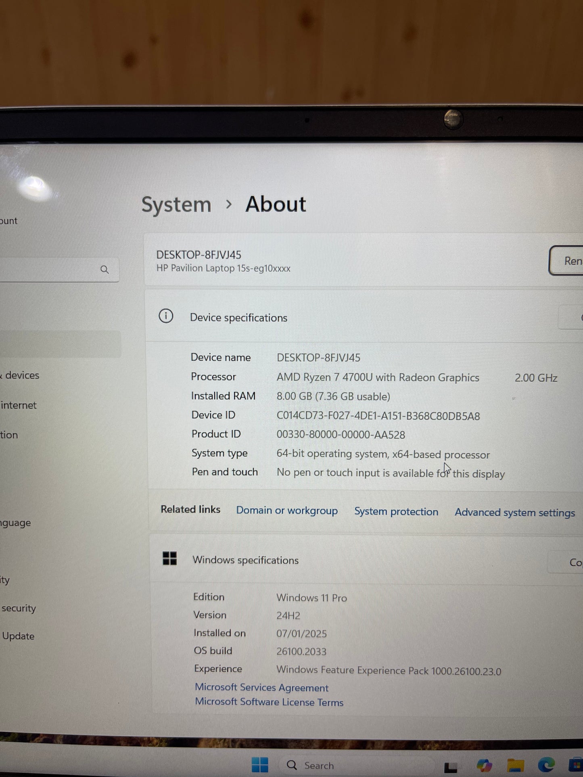
Task: Open Microsoft Software License Terms link
Action: pos(269,702)
